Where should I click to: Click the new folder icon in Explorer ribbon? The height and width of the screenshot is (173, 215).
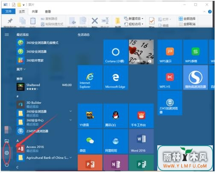pyautogui.click(x=118, y=21)
